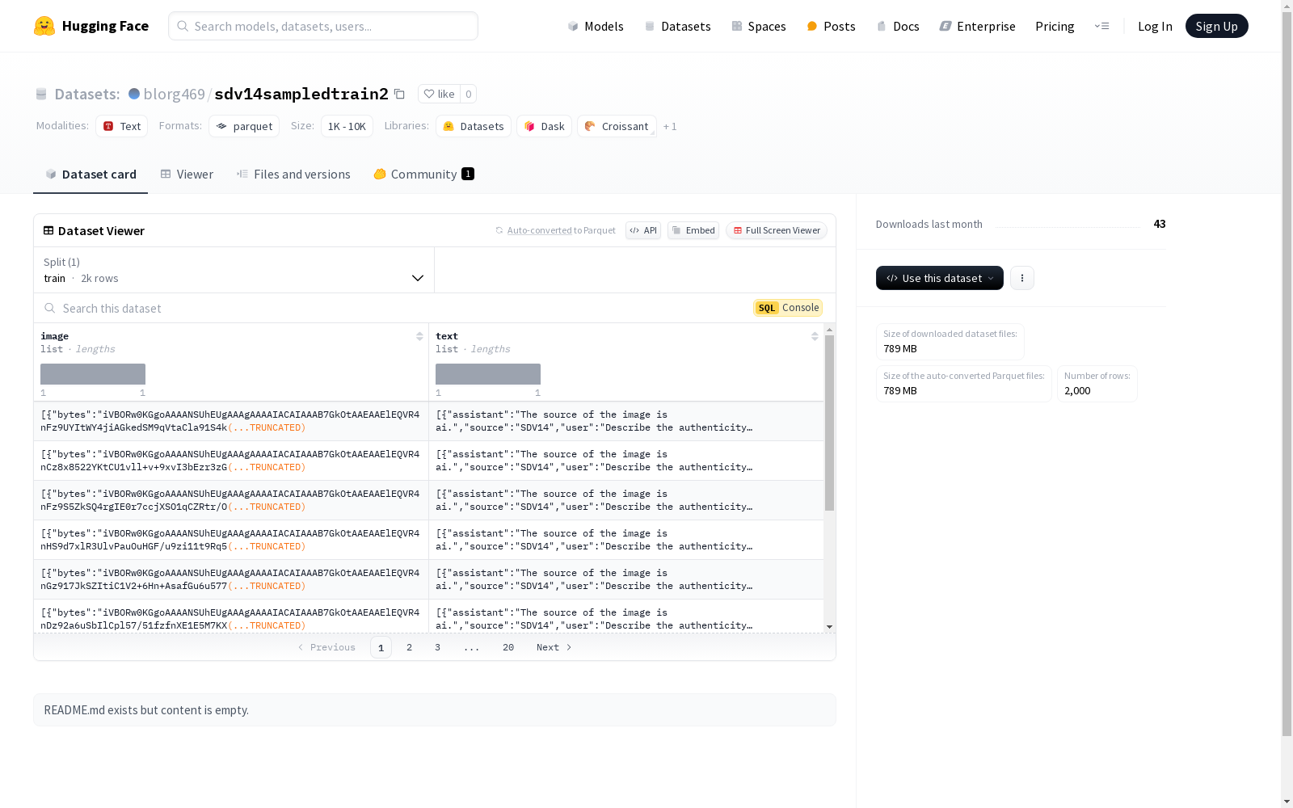Image resolution: width=1293 pixels, height=808 pixels.
Task: Click the text column length histogram bar
Action: point(488,374)
